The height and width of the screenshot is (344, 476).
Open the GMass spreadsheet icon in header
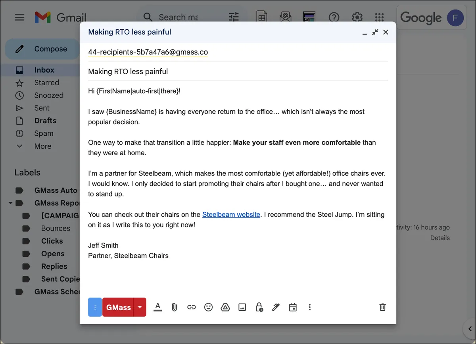coord(262,17)
